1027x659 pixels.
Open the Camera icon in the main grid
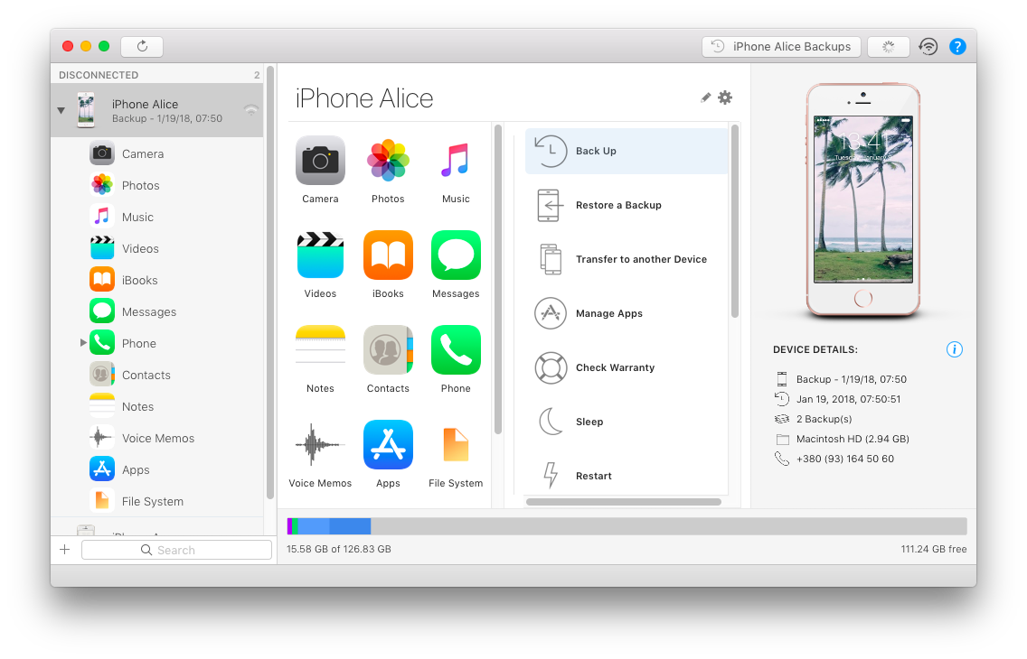pyautogui.click(x=320, y=161)
